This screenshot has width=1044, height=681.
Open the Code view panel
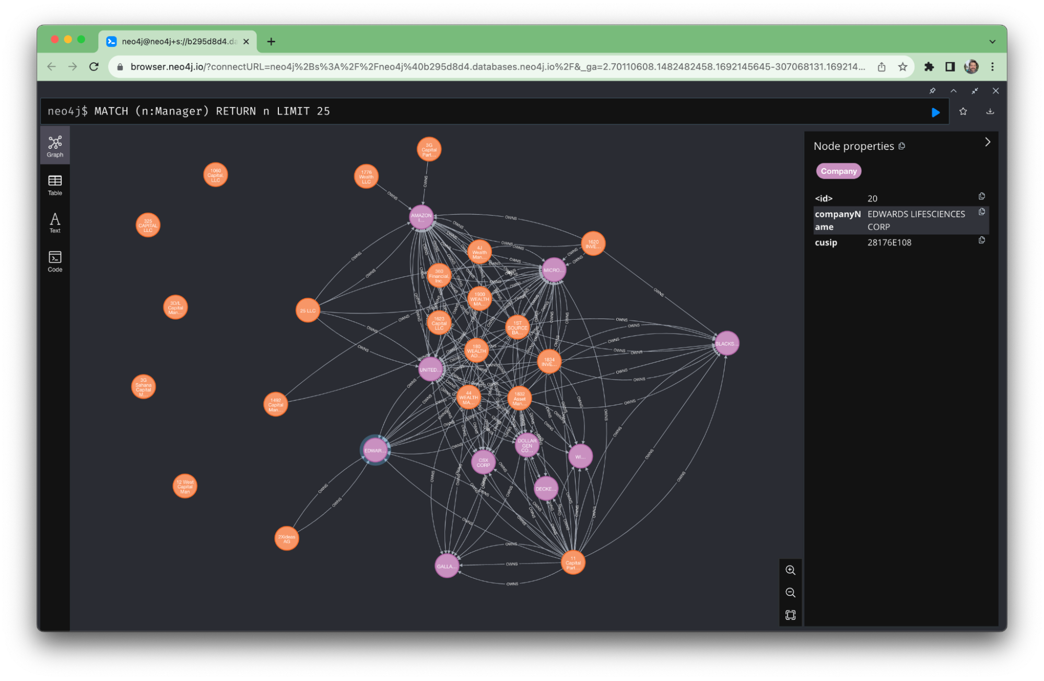click(x=53, y=263)
